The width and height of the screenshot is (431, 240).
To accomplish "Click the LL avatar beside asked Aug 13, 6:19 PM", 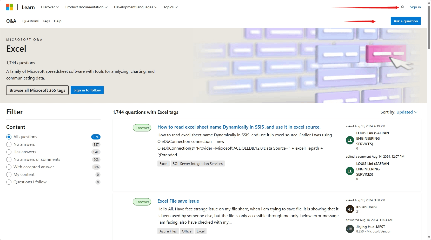I will pyautogui.click(x=350, y=140).
